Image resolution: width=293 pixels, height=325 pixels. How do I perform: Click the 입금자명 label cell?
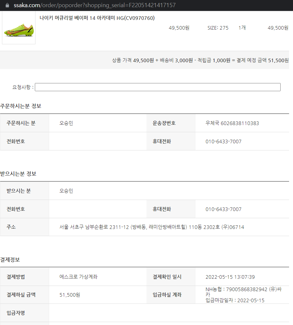(x=24, y=313)
